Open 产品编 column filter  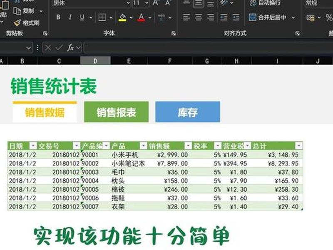point(106,146)
